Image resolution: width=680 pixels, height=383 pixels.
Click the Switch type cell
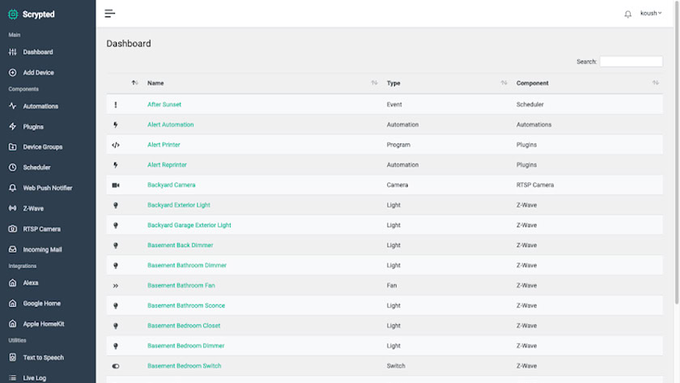[x=396, y=366]
